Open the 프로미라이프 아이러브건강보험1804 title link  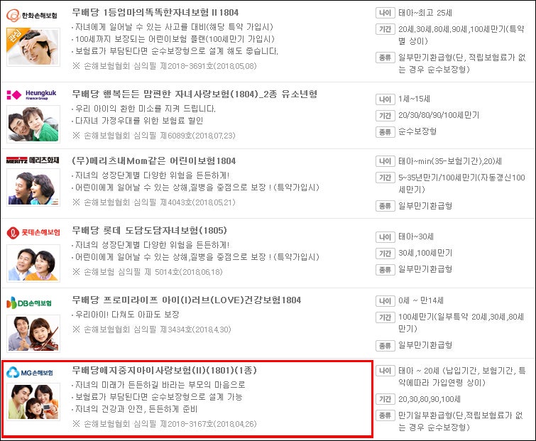tap(186, 300)
